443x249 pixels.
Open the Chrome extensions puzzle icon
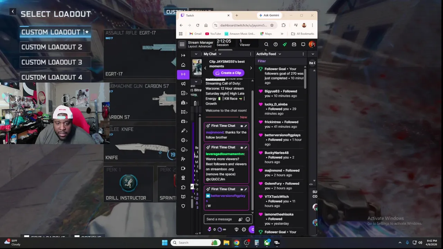[x=283, y=25]
